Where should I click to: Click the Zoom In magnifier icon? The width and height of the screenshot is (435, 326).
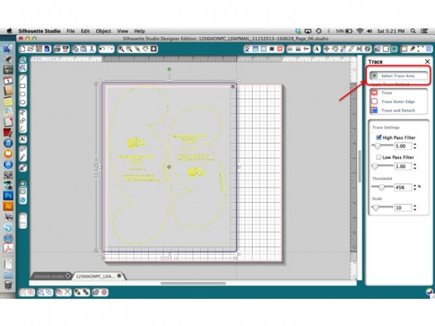click(x=121, y=49)
